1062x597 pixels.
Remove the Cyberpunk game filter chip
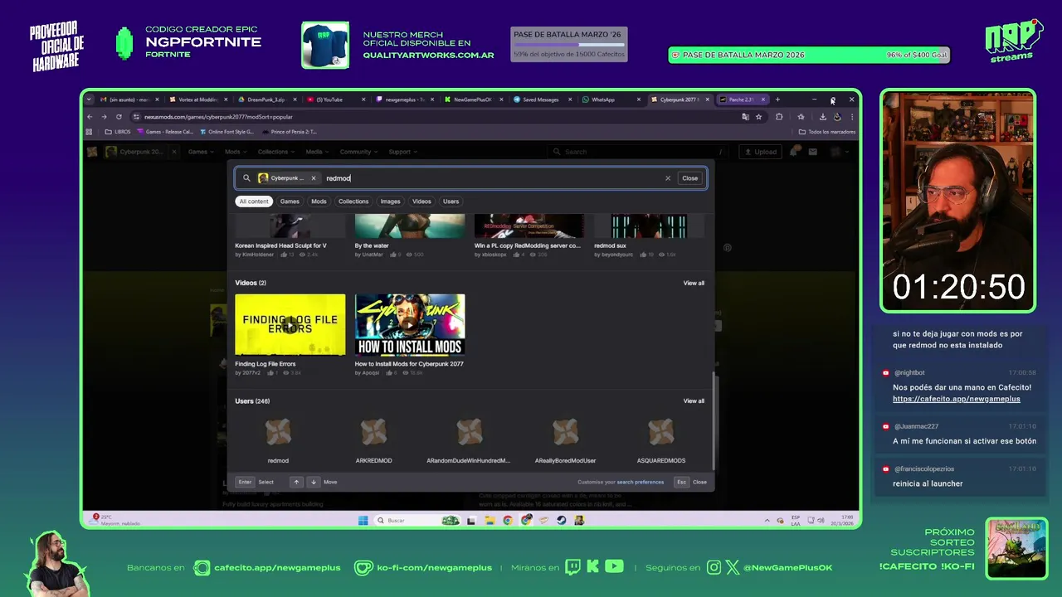pos(313,178)
